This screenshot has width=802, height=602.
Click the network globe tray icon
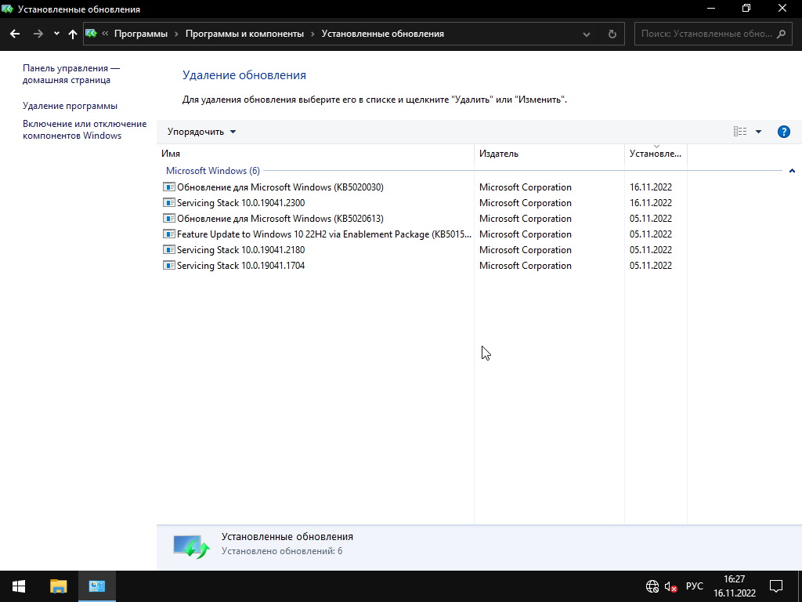point(652,586)
